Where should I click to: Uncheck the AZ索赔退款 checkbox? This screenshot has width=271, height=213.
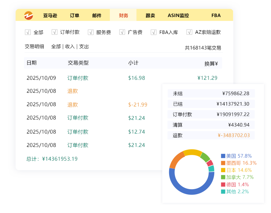click(189, 32)
